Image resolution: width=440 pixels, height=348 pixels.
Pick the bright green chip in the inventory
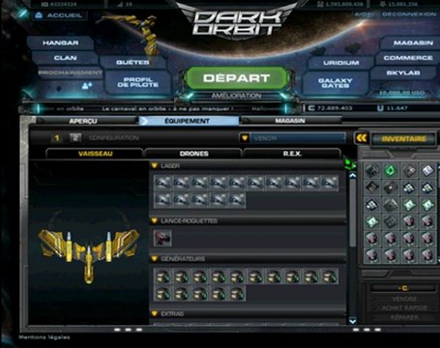[x=391, y=170]
